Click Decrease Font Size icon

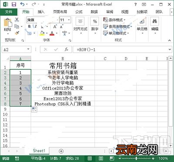(61, 27)
